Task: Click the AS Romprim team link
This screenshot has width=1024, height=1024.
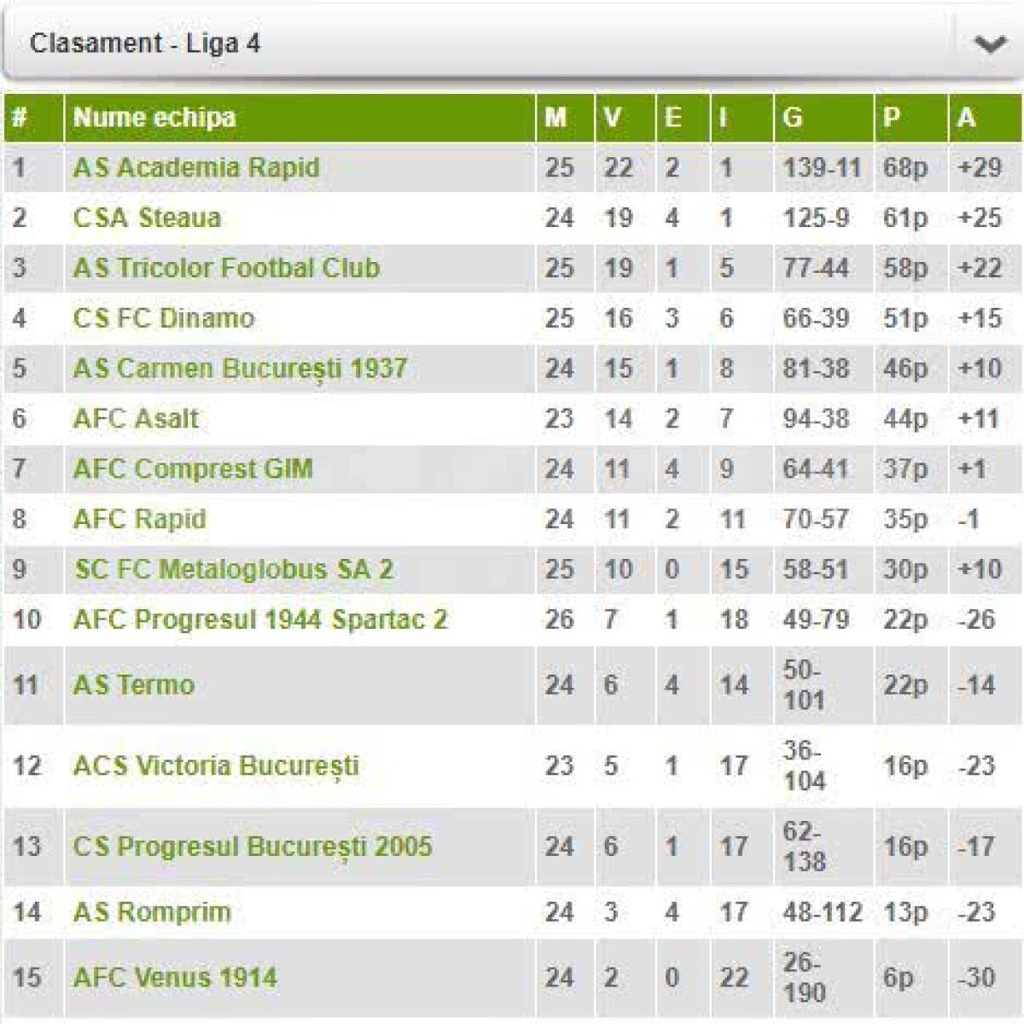Action: [x=152, y=912]
